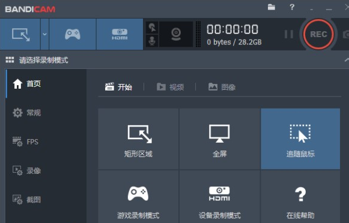Open the 常规 settings sidebar item

tap(26, 113)
